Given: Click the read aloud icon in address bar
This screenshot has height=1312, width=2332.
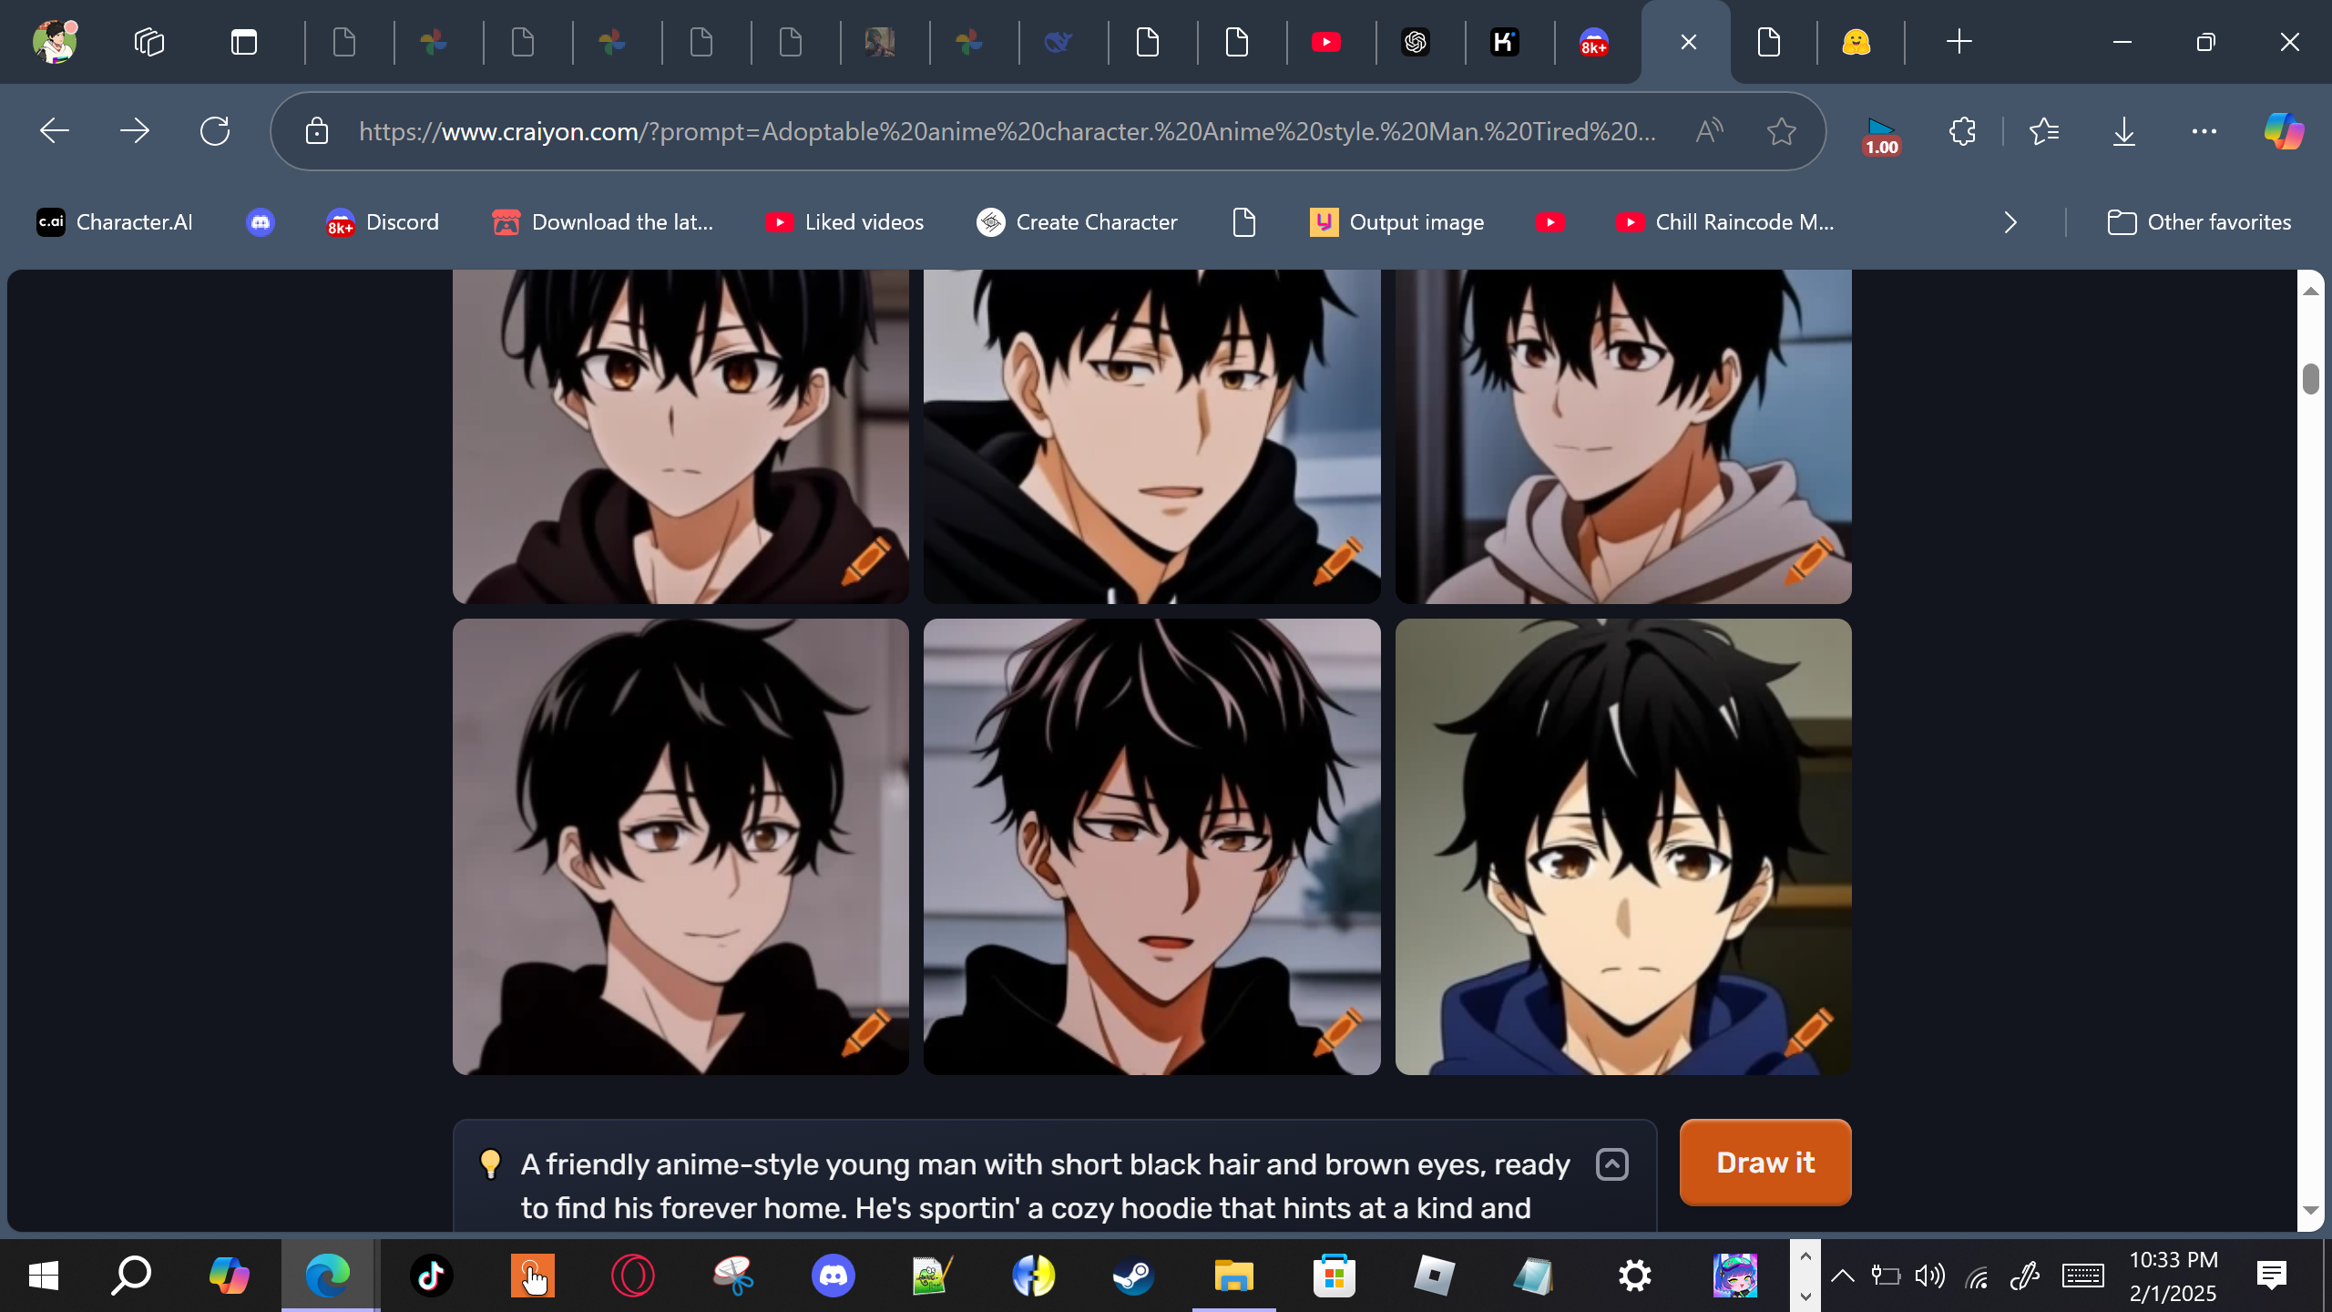Looking at the screenshot, I should point(1709,131).
